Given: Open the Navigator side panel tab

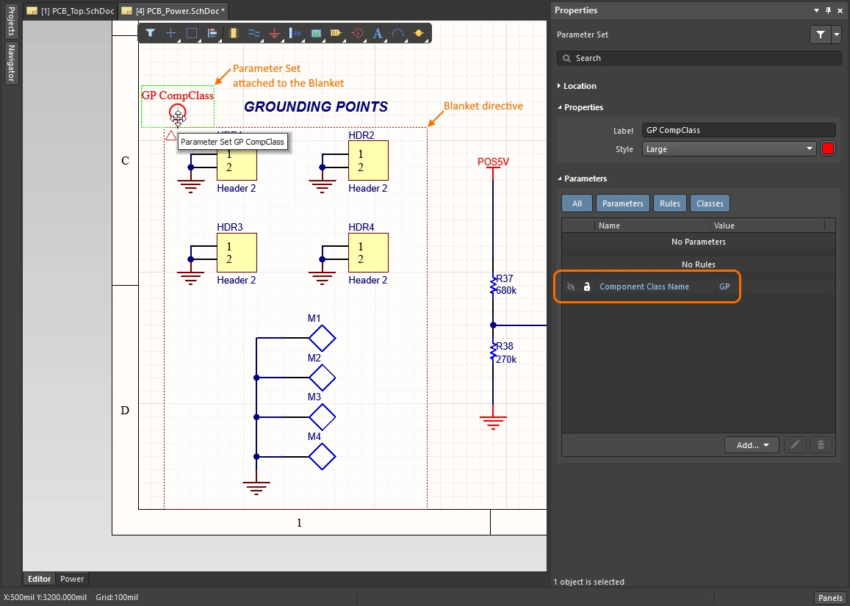Looking at the screenshot, I should pyautogui.click(x=11, y=62).
